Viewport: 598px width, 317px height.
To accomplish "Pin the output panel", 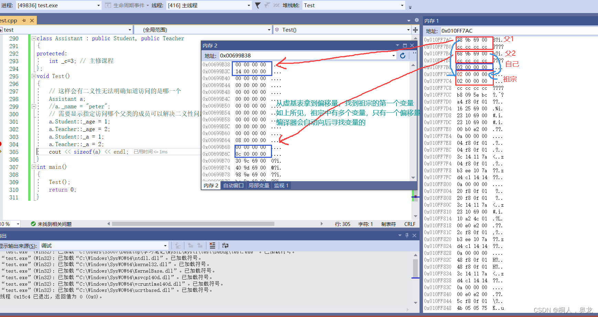I will coord(407,236).
